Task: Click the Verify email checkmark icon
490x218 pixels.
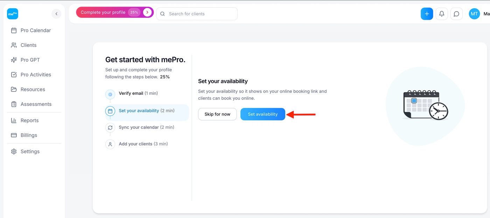Action: (110, 94)
